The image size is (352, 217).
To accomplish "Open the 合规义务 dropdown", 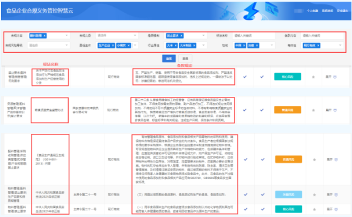I will (117, 36).
